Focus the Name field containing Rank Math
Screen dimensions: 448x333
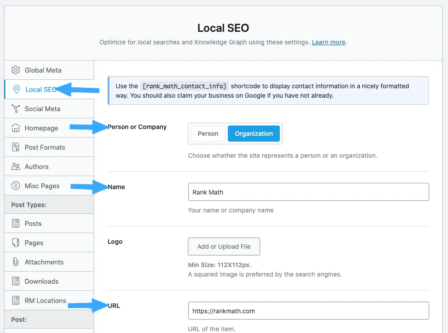click(309, 192)
